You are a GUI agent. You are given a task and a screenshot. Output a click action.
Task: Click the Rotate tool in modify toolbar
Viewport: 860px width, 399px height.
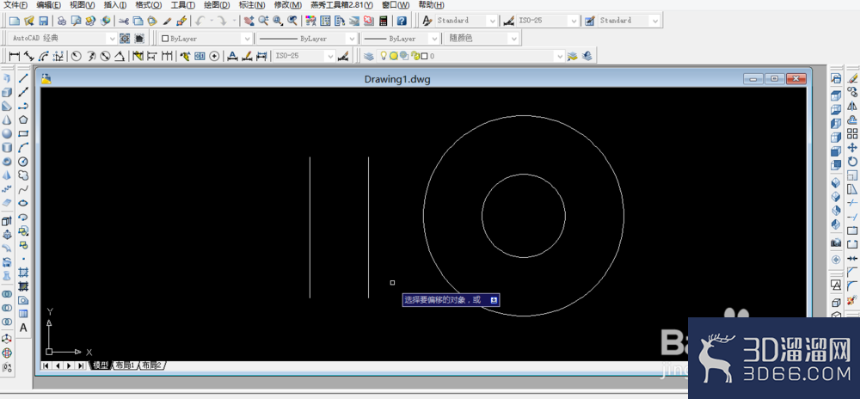[851, 161]
